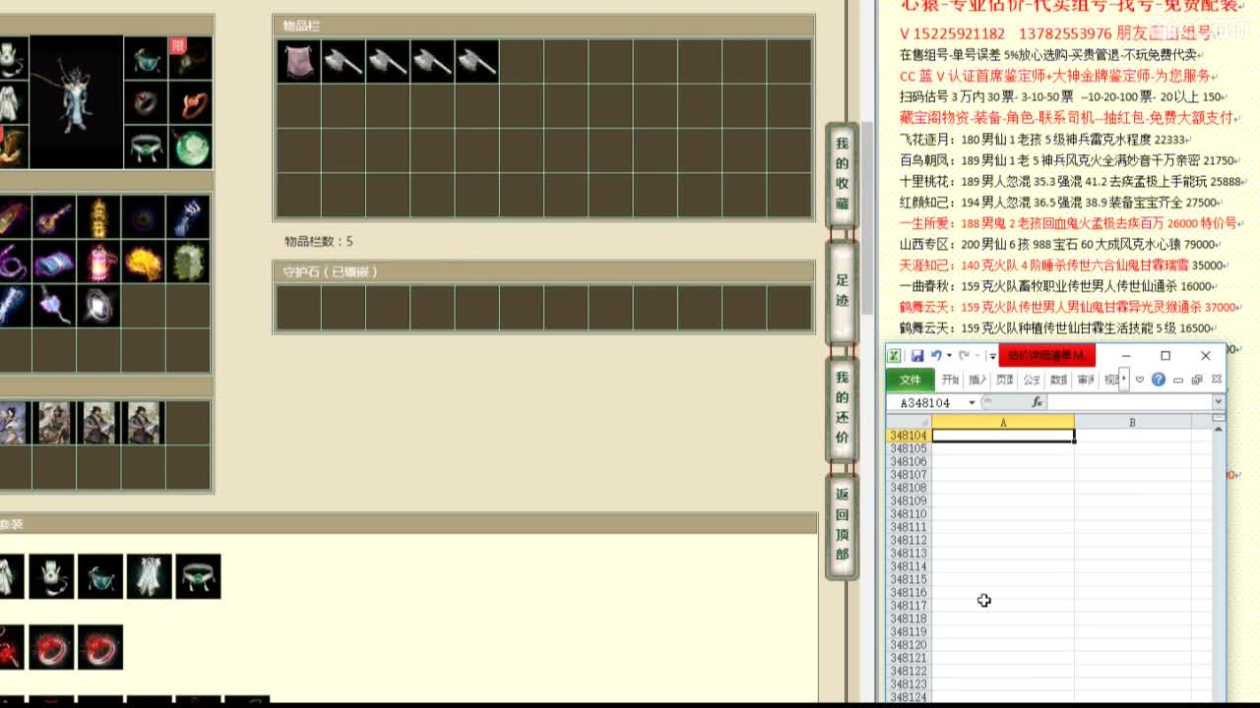Select column A header in Excel
The height and width of the screenshot is (708, 1260).
[x=1003, y=422]
